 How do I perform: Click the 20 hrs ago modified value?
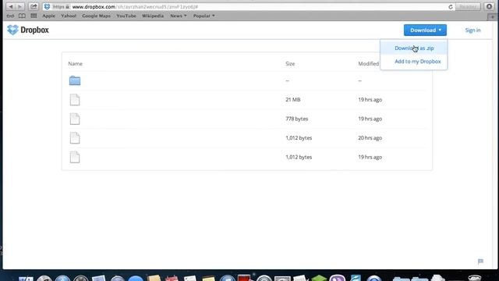[x=370, y=138]
